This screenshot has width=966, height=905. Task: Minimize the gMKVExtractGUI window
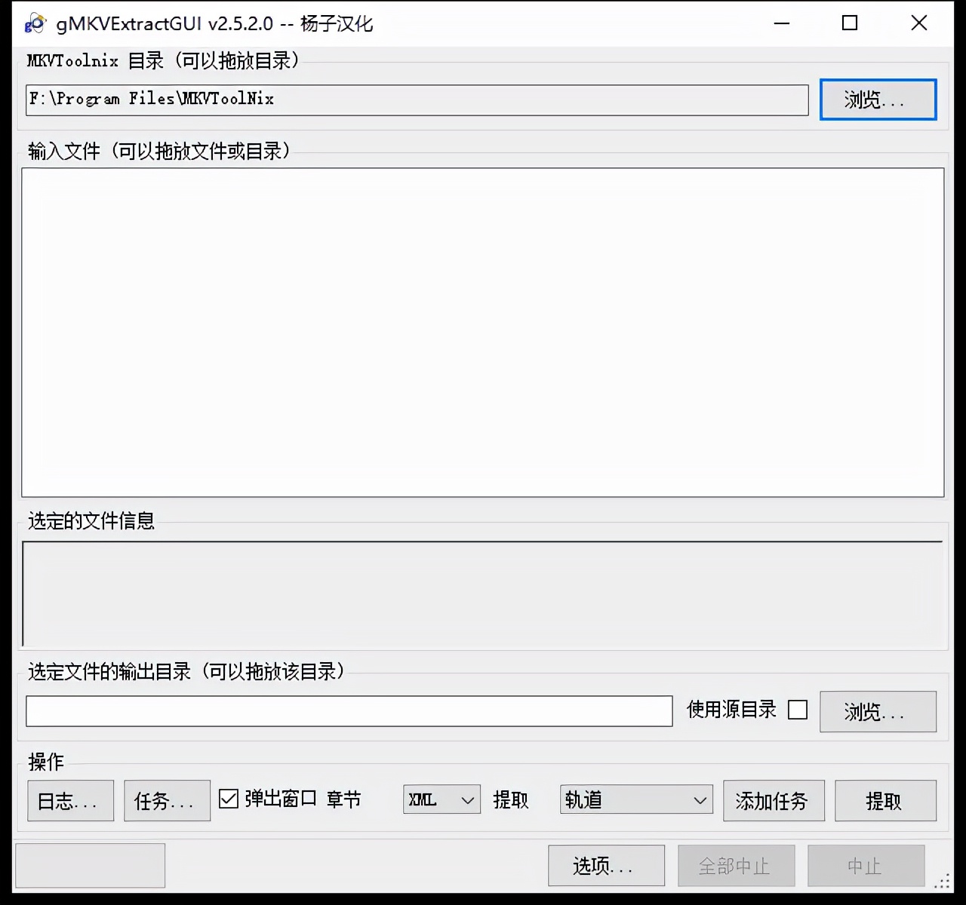coord(782,23)
